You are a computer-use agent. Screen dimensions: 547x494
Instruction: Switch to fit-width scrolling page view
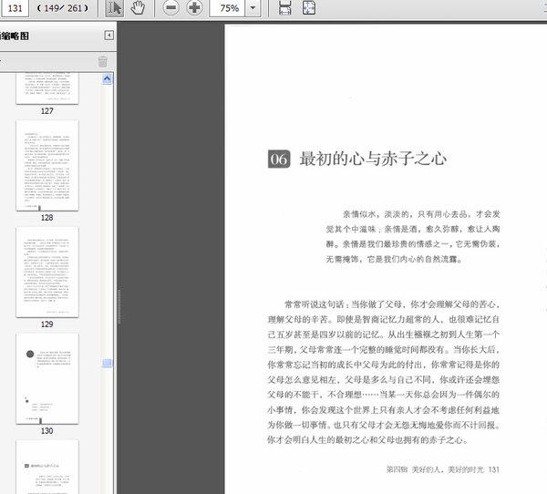[x=285, y=7]
